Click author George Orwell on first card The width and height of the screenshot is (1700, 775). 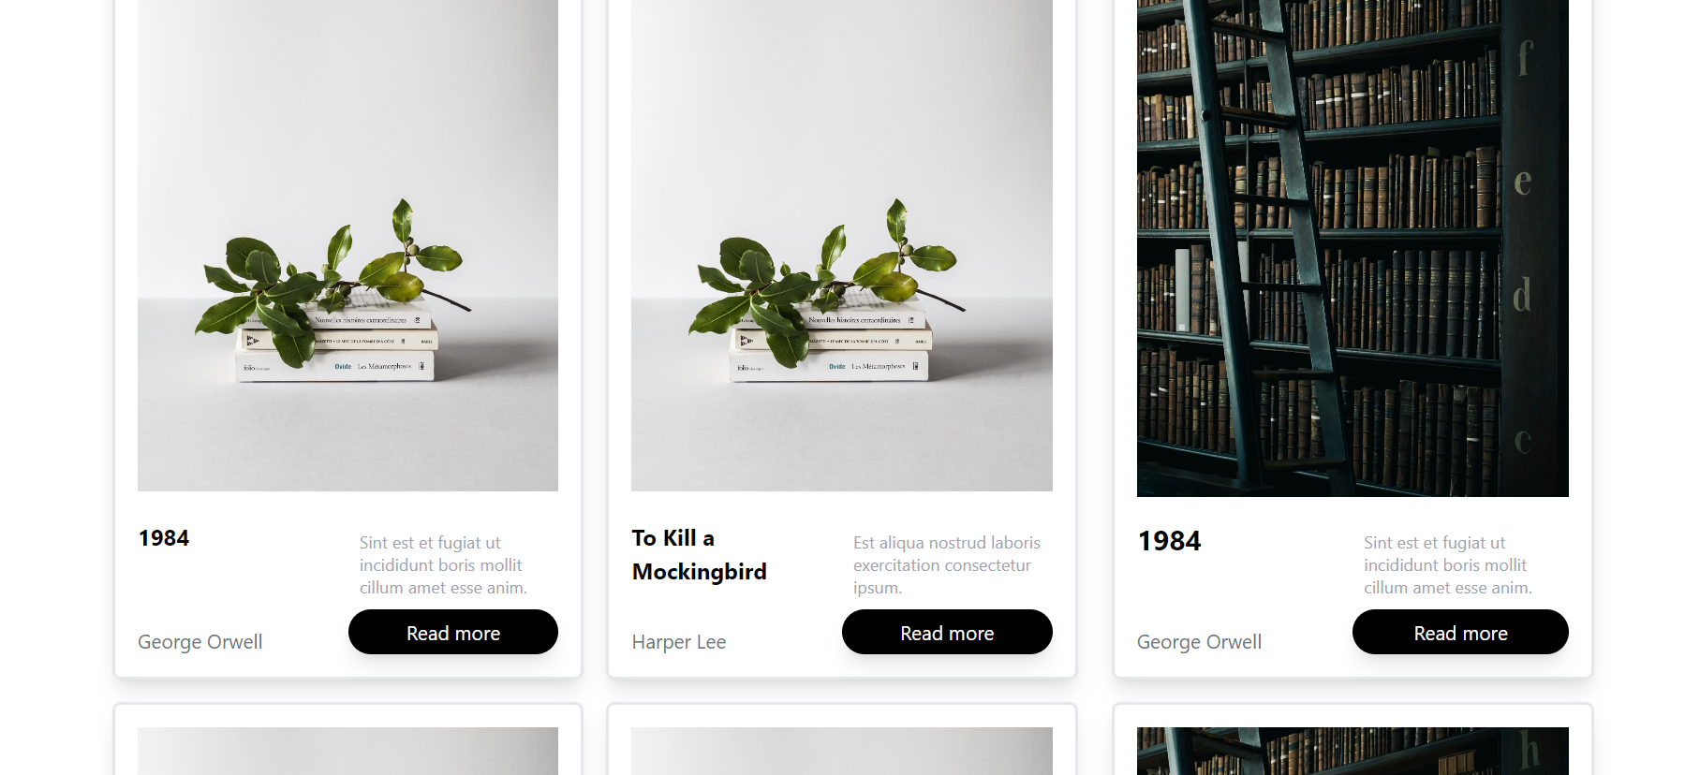coord(200,642)
